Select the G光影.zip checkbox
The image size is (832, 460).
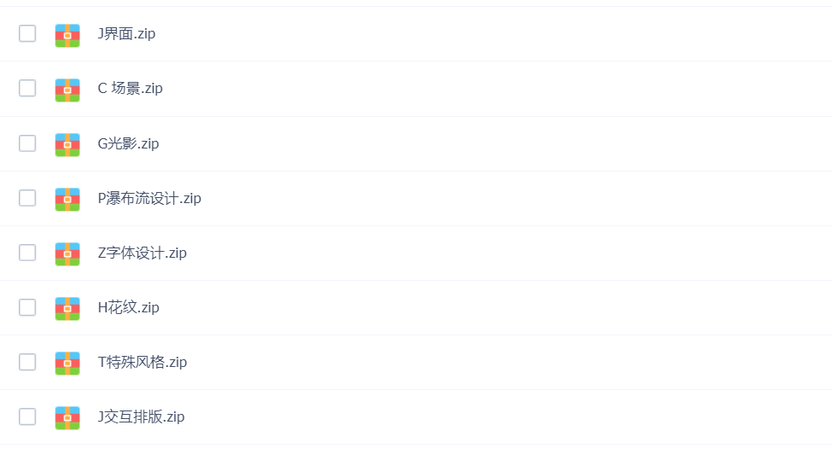(27, 143)
